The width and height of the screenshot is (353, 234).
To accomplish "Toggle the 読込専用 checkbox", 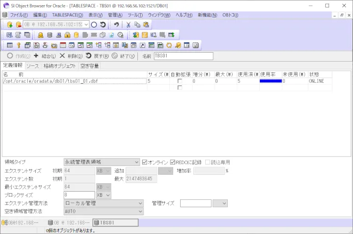I will (x=208, y=162).
